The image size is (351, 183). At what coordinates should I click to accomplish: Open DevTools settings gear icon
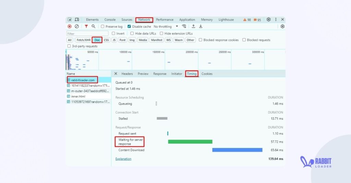point(269,19)
